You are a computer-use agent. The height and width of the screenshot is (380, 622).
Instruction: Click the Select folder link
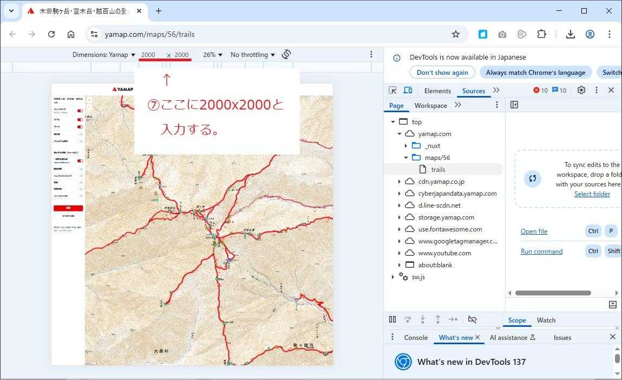(592, 194)
